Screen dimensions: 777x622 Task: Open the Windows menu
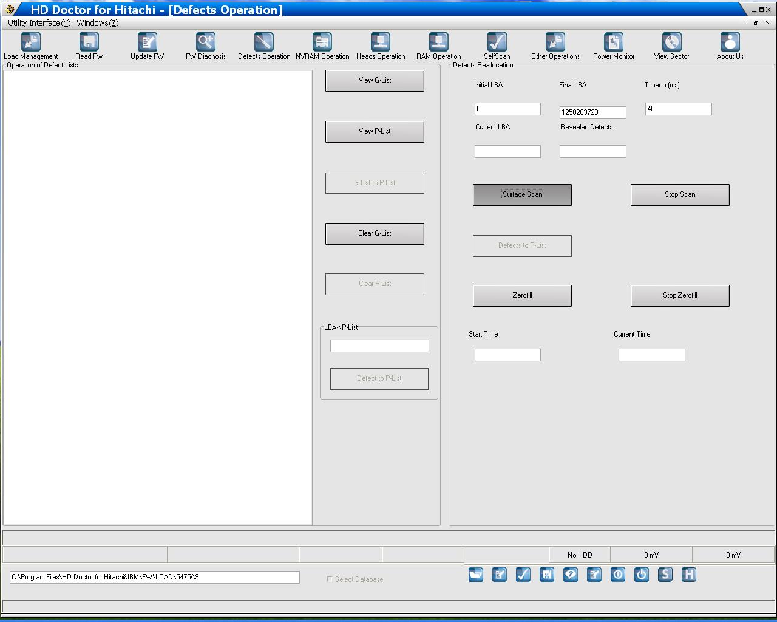coord(98,23)
